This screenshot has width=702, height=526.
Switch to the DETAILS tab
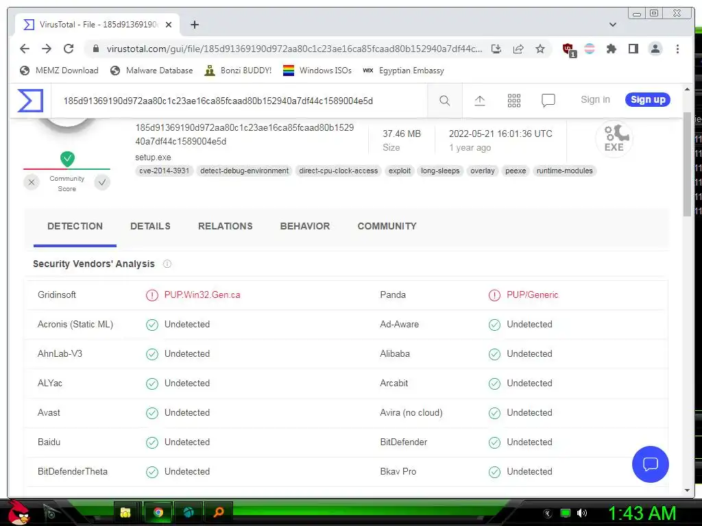150,226
